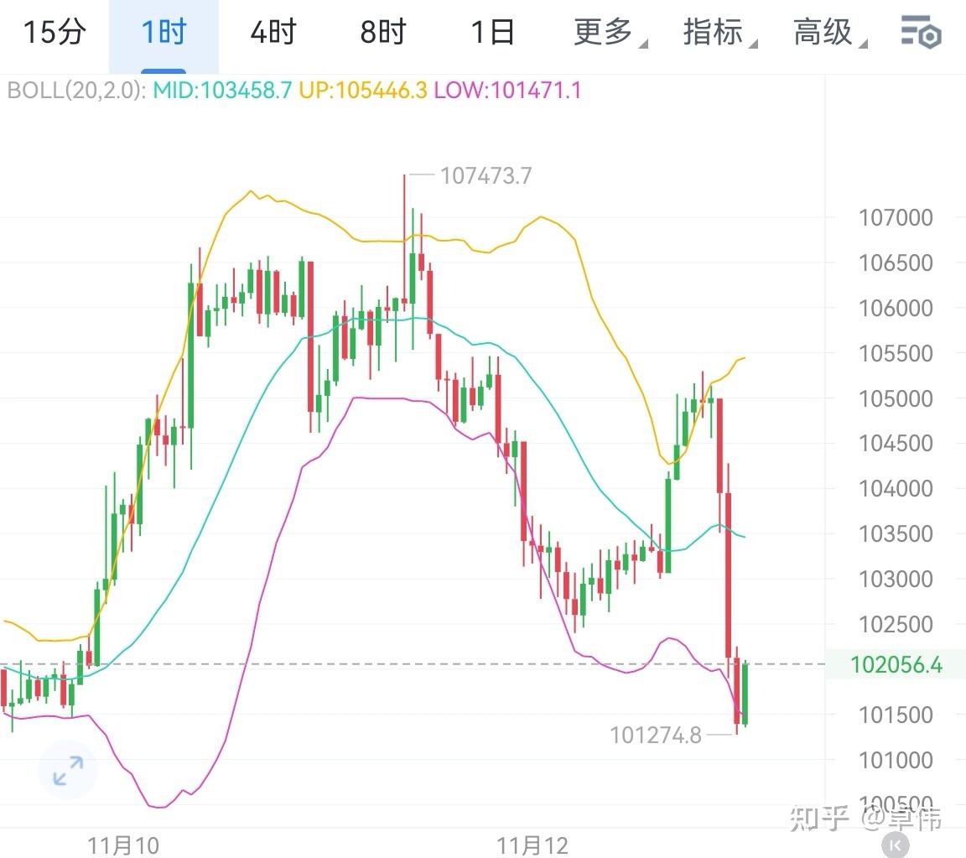Click the high price marker 107473.7
Screen dimensions: 966x858
(485, 177)
